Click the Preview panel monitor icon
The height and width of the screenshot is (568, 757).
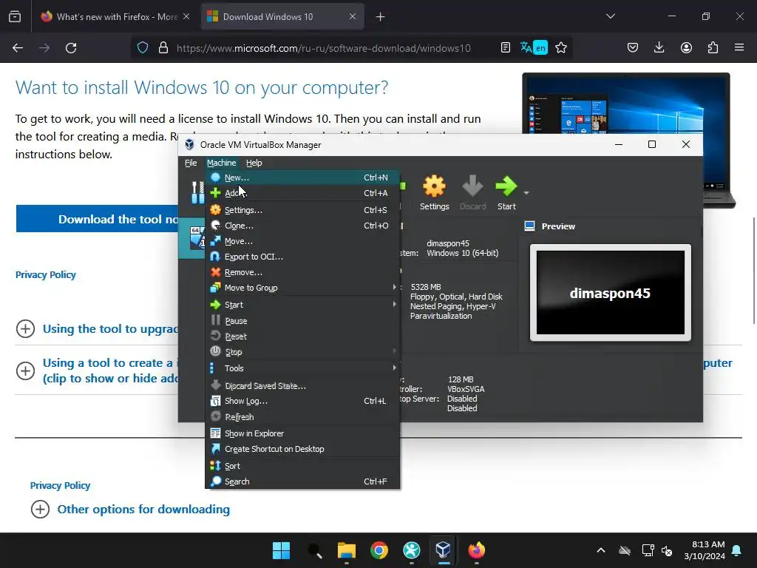(529, 226)
